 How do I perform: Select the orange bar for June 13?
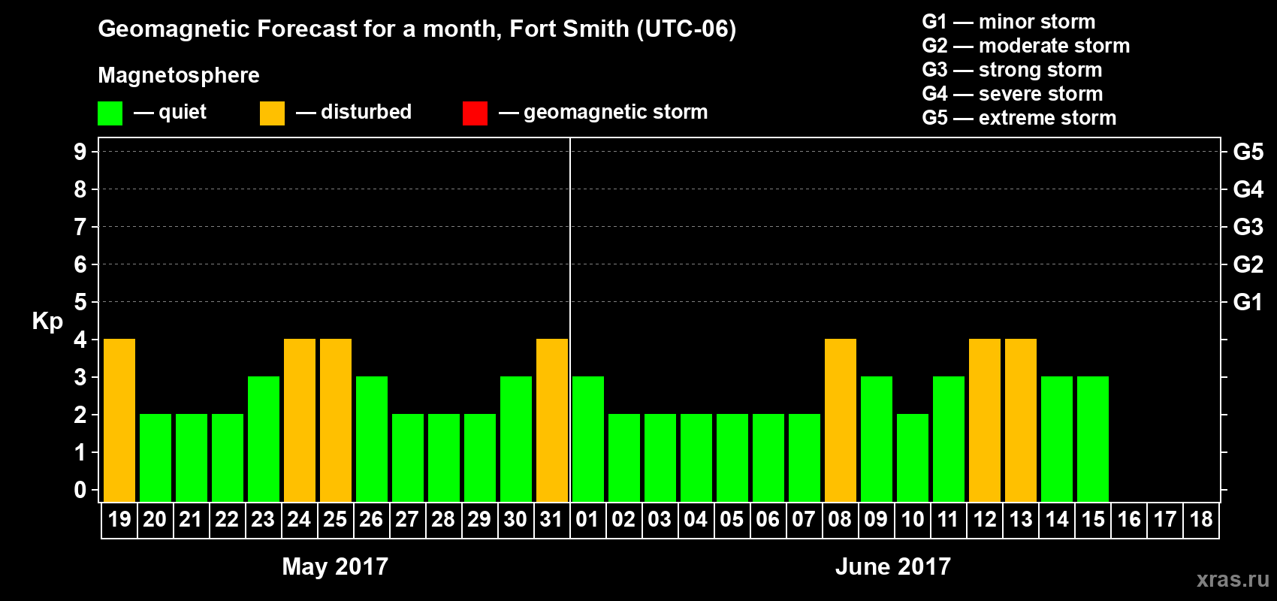(1021, 421)
